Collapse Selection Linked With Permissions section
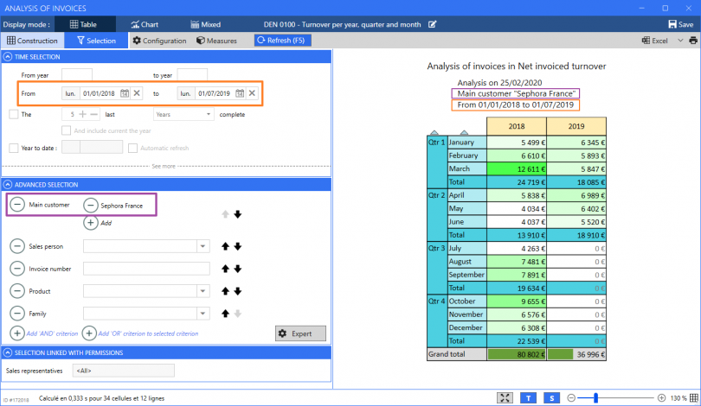The width and height of the screenshot is (701, 406). (8, 352)
